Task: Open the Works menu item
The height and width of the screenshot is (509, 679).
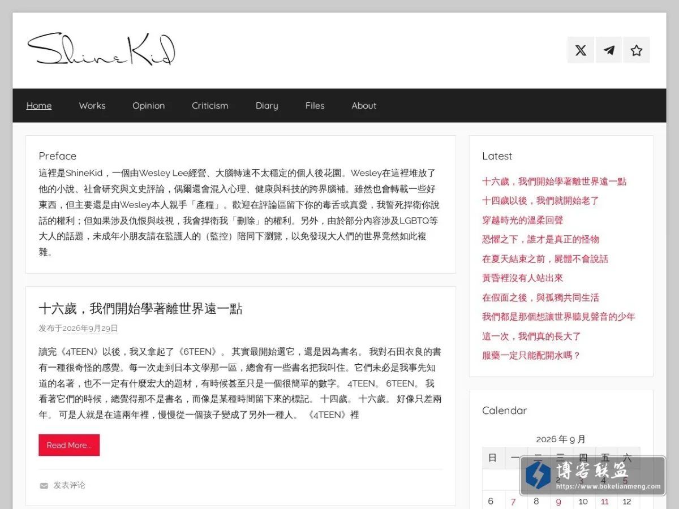Action: coord(92,105)
